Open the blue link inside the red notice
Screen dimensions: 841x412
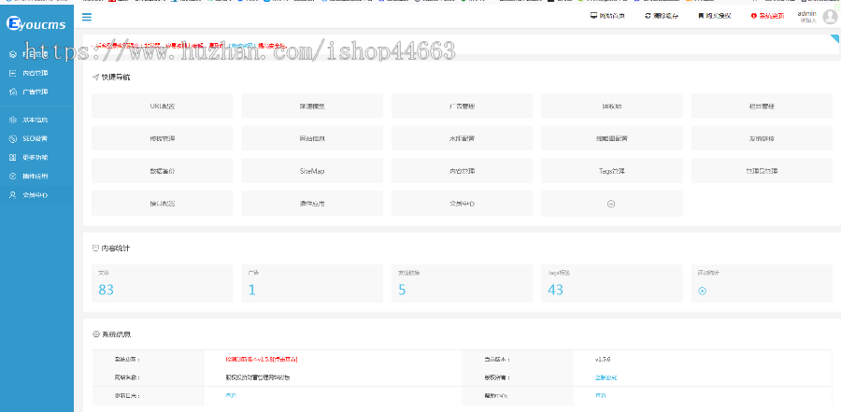(241, 46)
